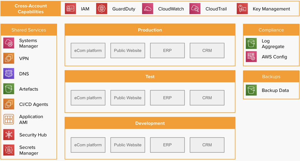This screenshot has width=300, height=161.
Task: Click the Compliance header
Action: click(x=271, y=30)
